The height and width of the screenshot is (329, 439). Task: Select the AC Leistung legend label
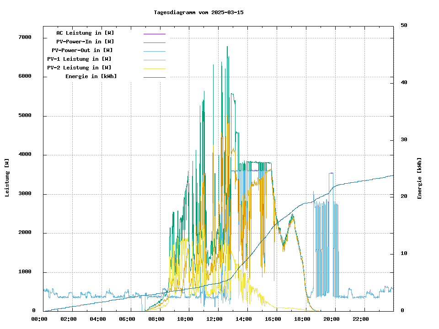(85, 33)
